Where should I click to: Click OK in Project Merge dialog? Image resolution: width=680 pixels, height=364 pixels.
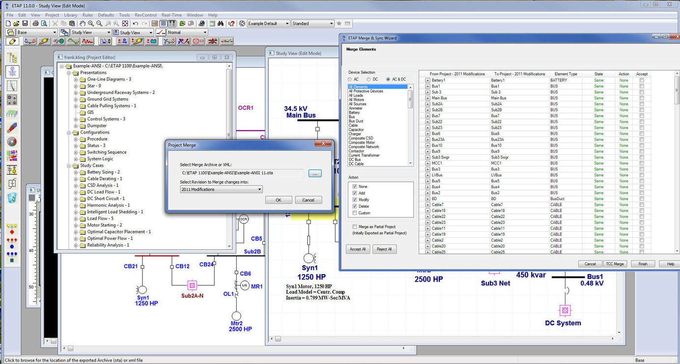(278, 200)
